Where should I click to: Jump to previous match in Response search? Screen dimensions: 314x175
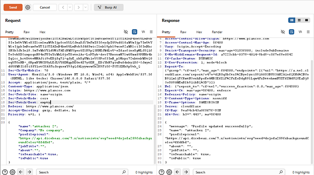click(178, 172)
